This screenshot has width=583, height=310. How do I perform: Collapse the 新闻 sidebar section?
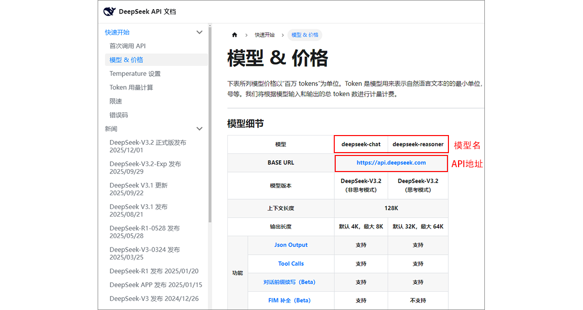(200, 129)
